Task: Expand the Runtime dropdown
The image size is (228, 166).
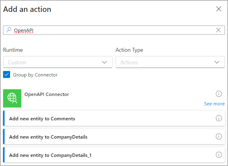Action: click(x=57, y=62)
